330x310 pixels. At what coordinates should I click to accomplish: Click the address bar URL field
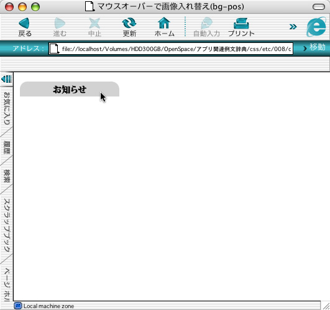(x=171, y=49)
